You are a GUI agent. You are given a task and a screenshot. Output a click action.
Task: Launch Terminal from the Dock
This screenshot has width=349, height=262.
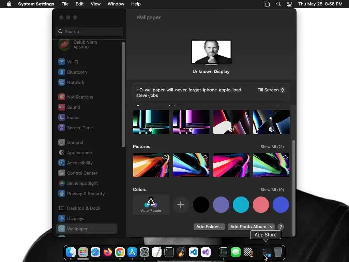[169, 252]
